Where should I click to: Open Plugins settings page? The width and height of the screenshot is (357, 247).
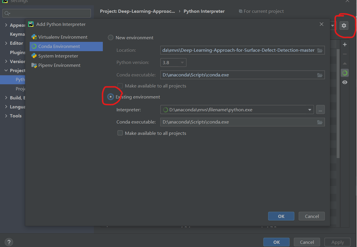pos(17,52)
